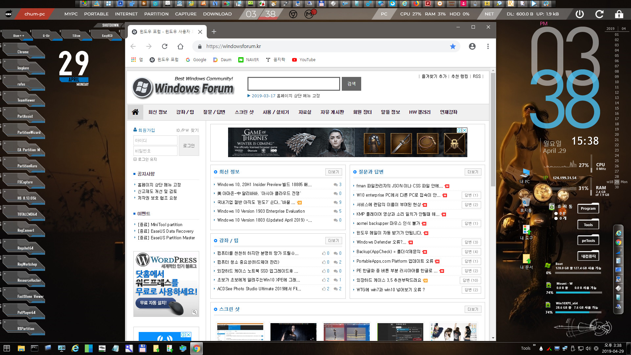The image size is (631, 355).
Task: Click the 로그인 button
Action: point(189,146)
